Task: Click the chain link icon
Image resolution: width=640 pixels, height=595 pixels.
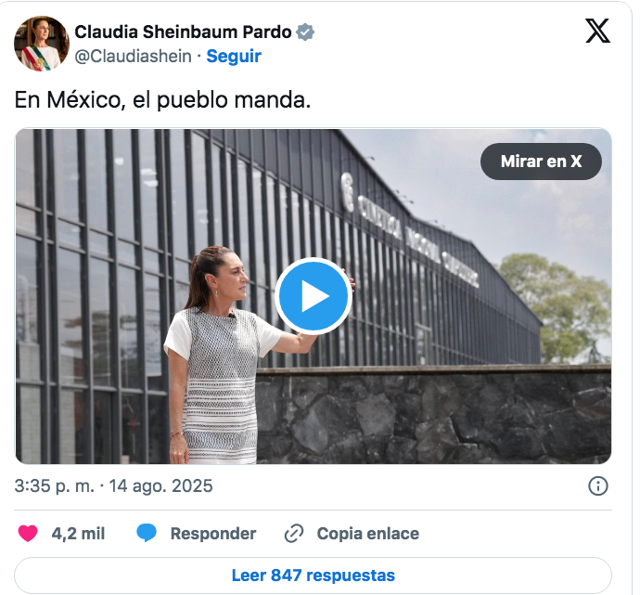Action: [294, 534]
